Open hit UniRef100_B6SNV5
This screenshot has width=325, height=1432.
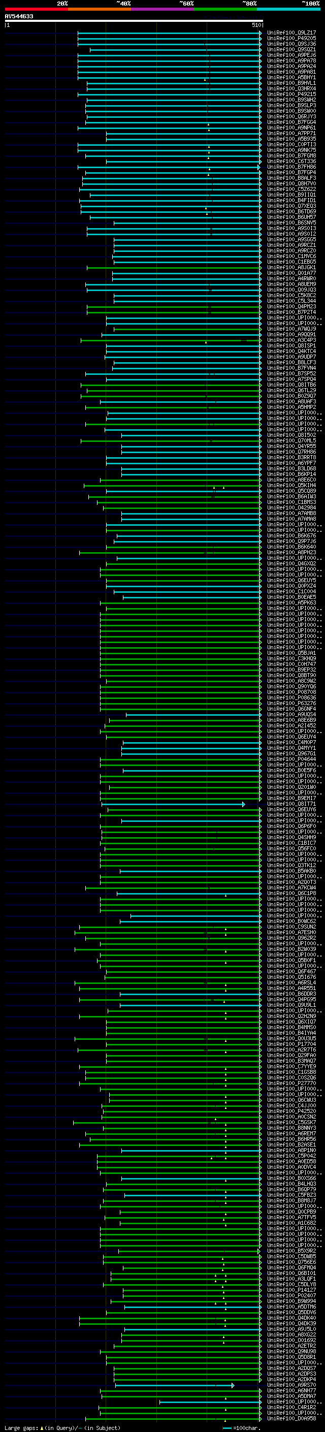point(291,223)
